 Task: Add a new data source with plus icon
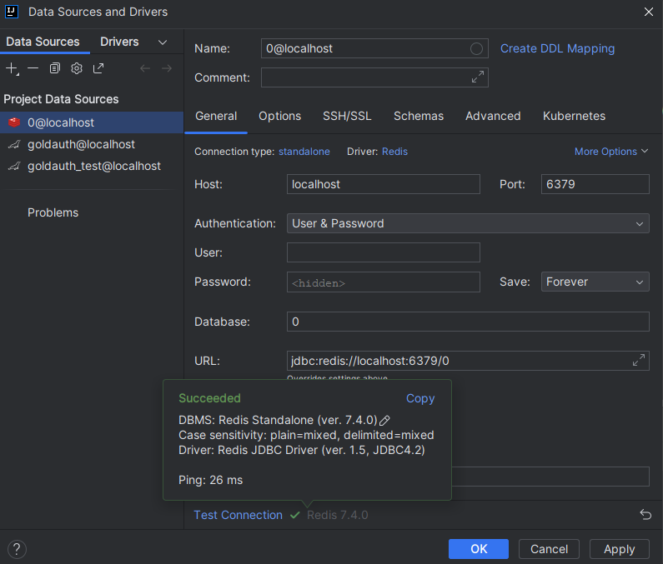(12, 68)
